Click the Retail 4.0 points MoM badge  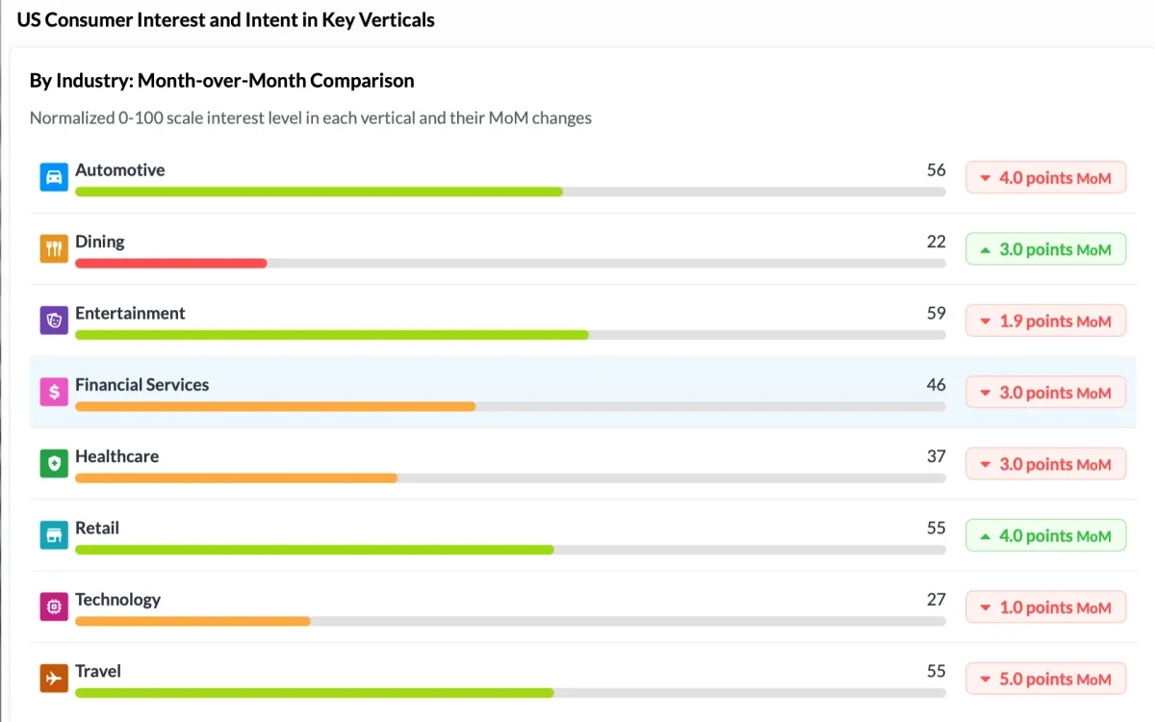coord(1045,535)
